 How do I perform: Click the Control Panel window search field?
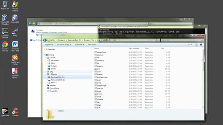171,24
